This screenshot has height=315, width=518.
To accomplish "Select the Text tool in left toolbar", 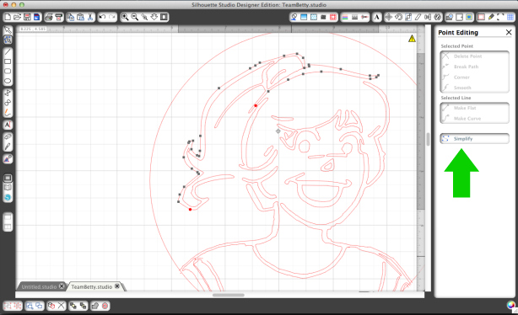I will point(8,125).
